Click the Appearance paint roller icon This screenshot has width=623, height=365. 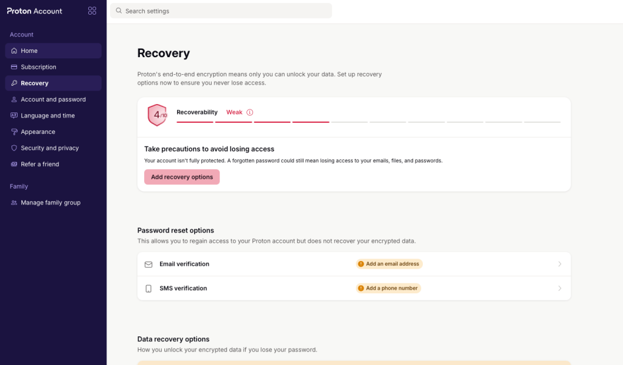[14, 131]
